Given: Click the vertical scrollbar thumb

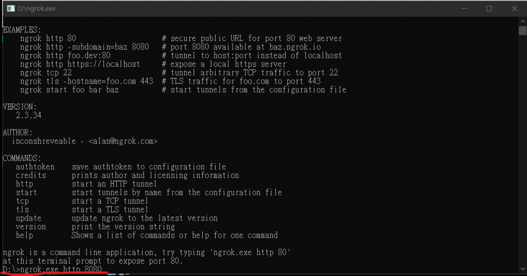Looking at the screenshot, I should click(x=522, y=30).
